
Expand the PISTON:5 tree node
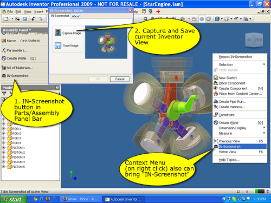coord(3,167)
